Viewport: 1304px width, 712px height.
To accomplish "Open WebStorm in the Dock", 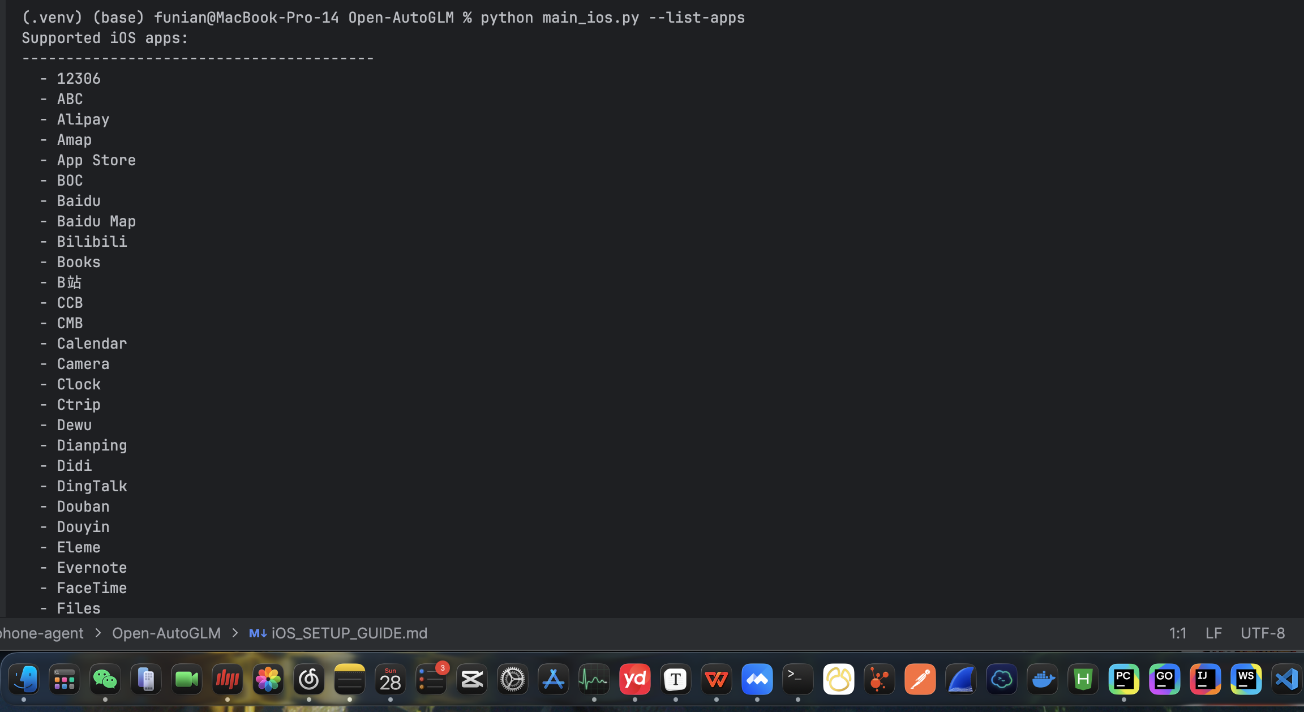I will (1246, 679).
